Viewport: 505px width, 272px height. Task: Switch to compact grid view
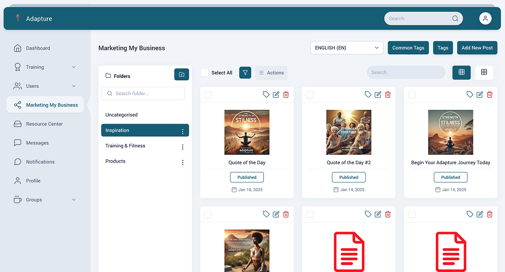[x=484, y=72]
